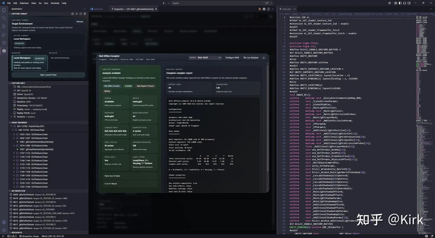435x238 pixels.
Task: Open the remote window indicator in status bar
Action: [x=2, y=236]
